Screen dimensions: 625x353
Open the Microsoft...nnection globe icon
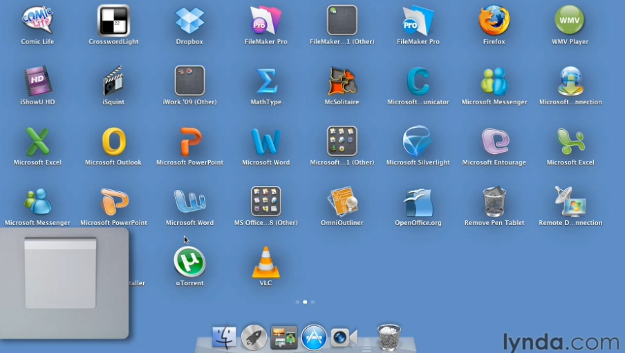click(570, 81)
